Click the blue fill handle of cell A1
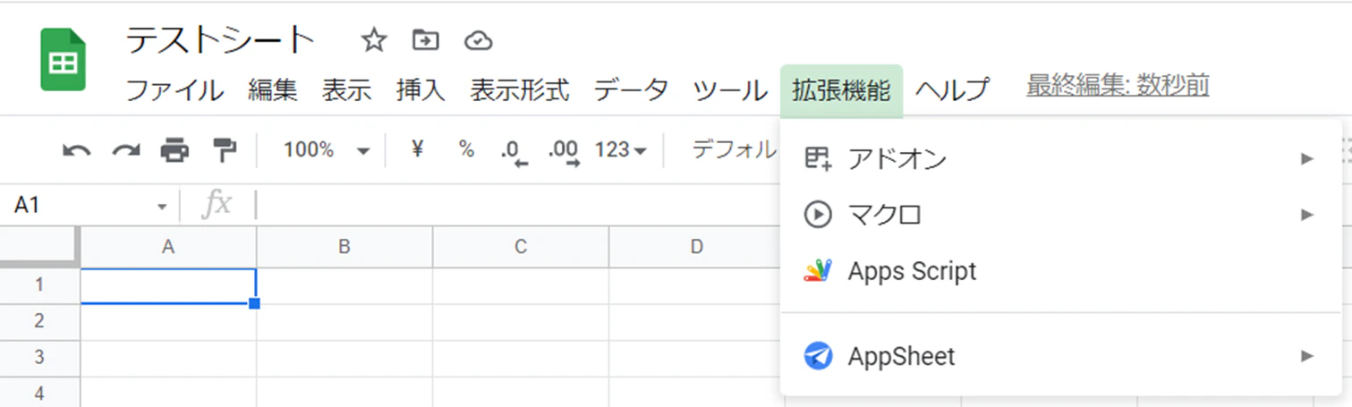Screen dimensions: 1352x407 [x=255, y=304]
